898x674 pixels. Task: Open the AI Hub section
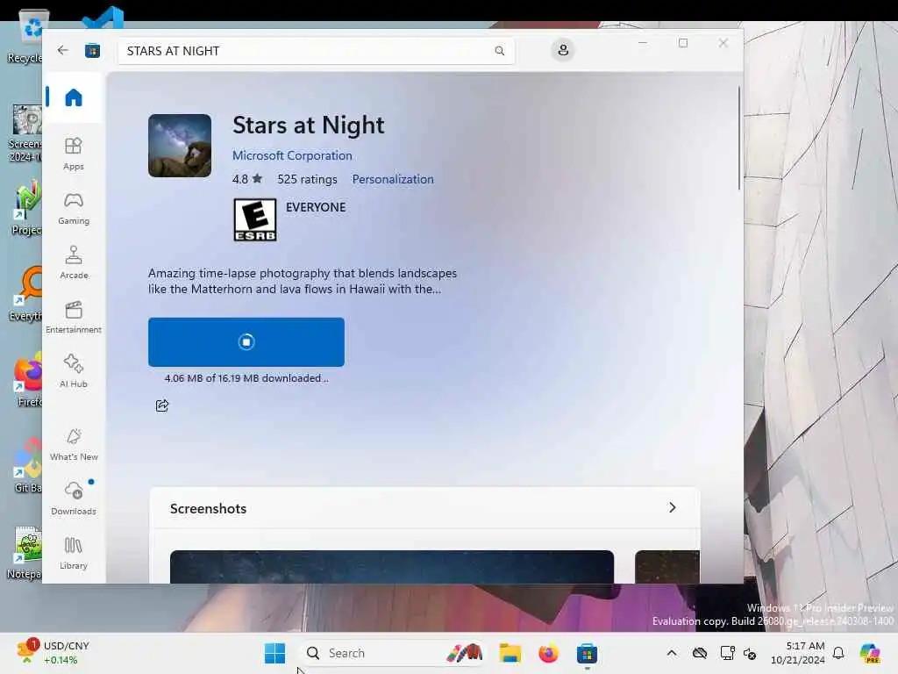pos(74,371)
